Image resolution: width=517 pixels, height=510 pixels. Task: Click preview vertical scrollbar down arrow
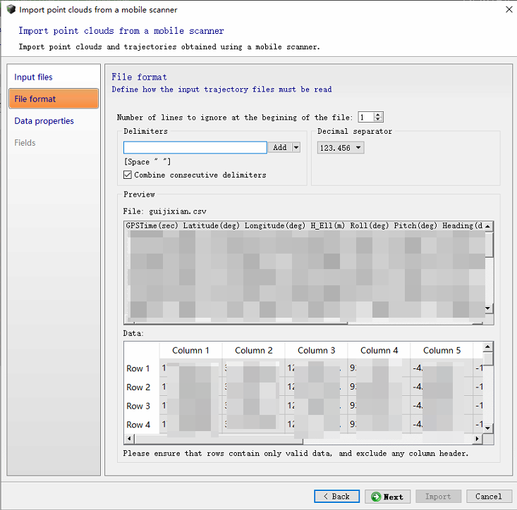pyautogui.click(x=488, y=309)
